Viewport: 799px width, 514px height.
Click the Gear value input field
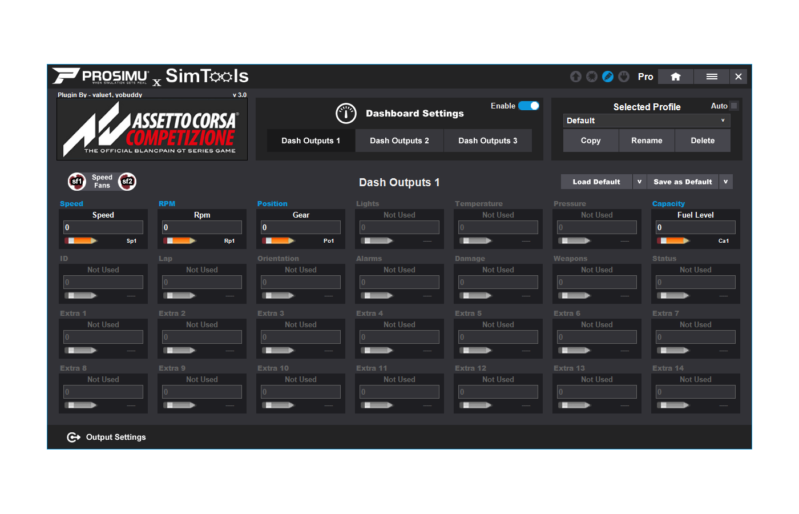[301, 227]
